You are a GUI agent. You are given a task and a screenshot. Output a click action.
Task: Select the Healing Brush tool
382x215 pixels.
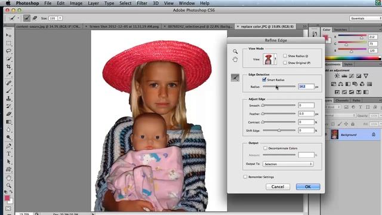coord(8,83)
